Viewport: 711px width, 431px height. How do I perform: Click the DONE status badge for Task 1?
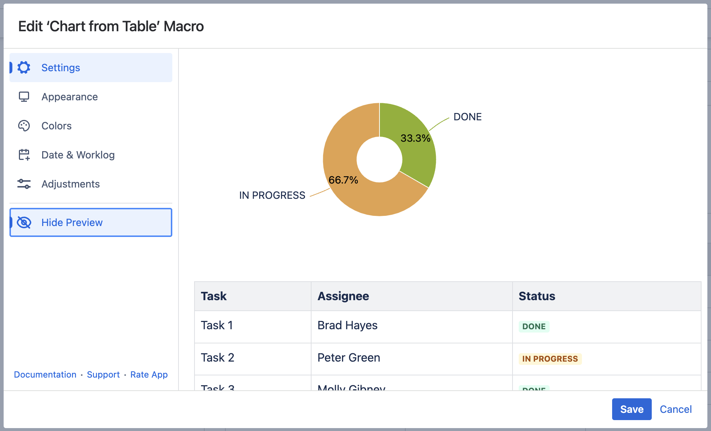[534, 326]
